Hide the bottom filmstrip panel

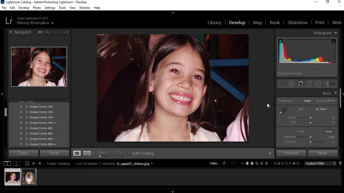tap(173, 192)
